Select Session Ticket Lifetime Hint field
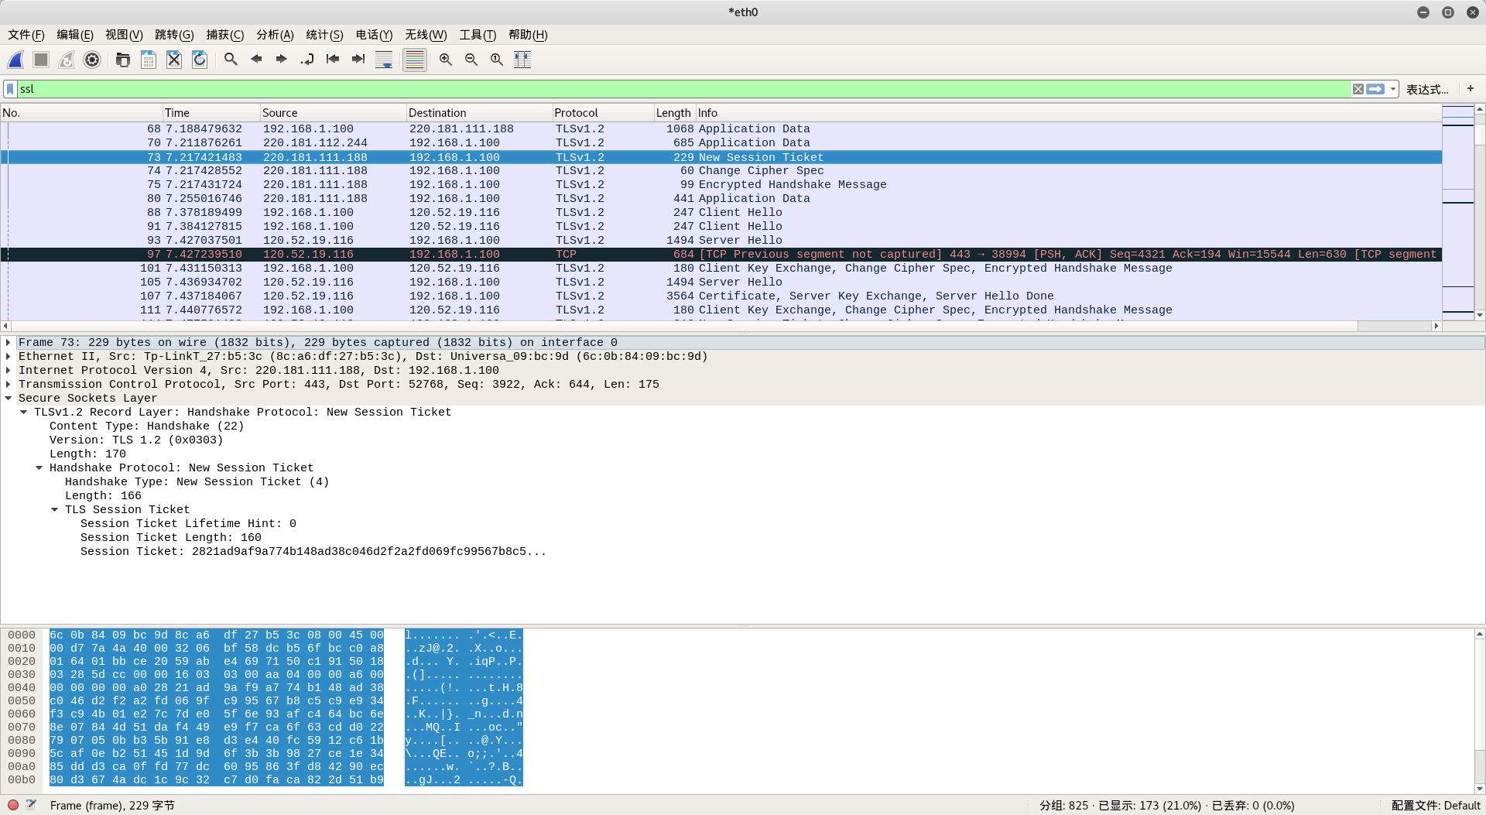Screen dimensions: 1486x815 [188, 524]
